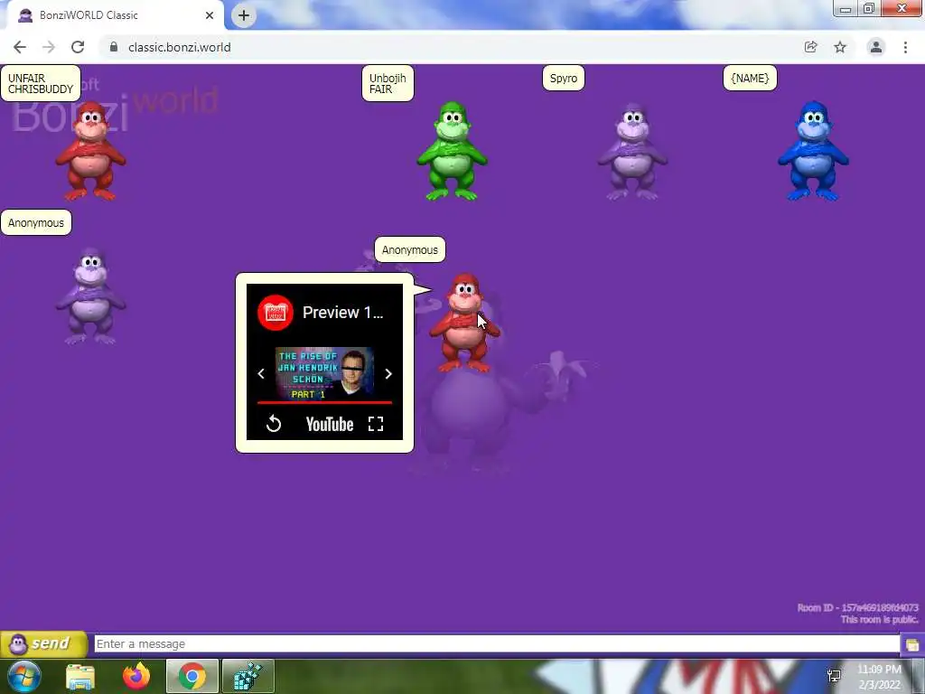The image size is (925, 694).
Task: Click the browser back arrow
Action: tap(20, 47)
